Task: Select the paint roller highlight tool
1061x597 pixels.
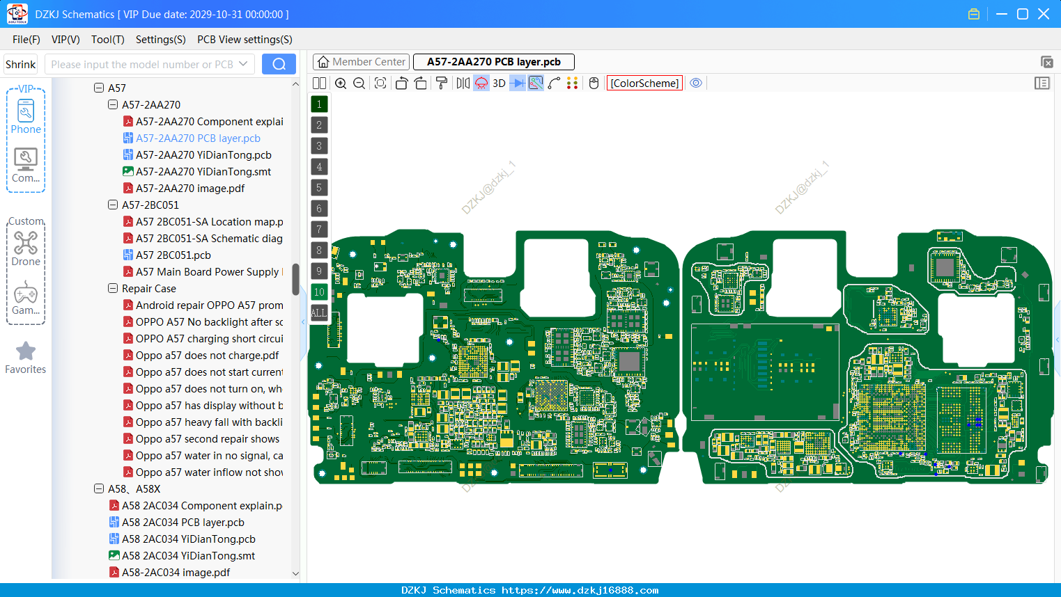Action: [x=441, y=83]
